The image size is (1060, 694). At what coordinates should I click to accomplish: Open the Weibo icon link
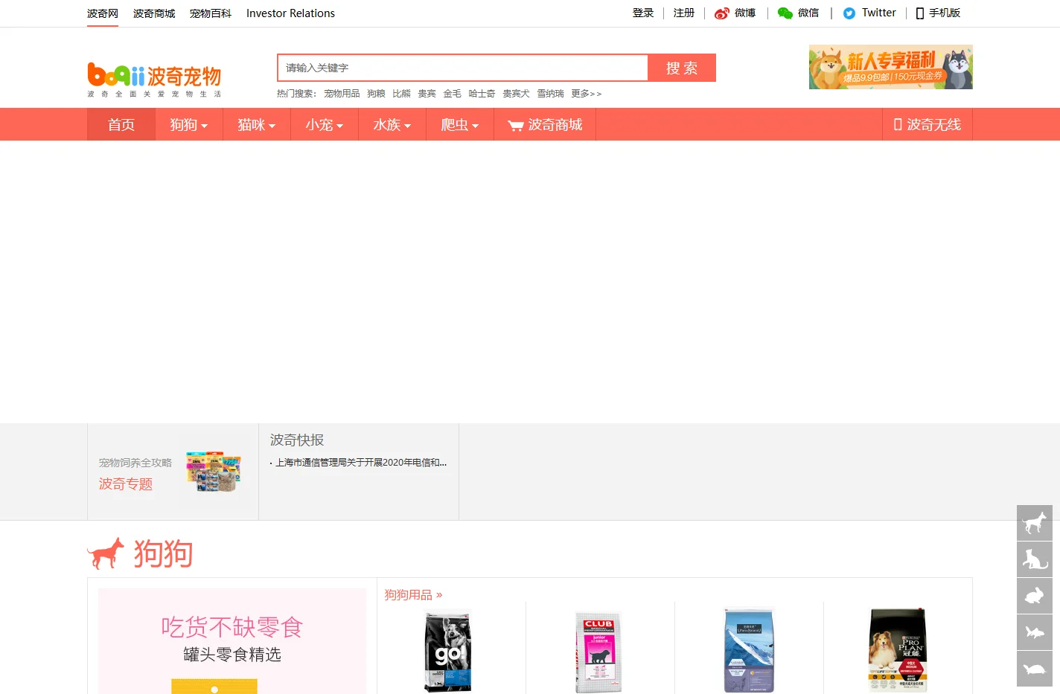coord(721,13)
